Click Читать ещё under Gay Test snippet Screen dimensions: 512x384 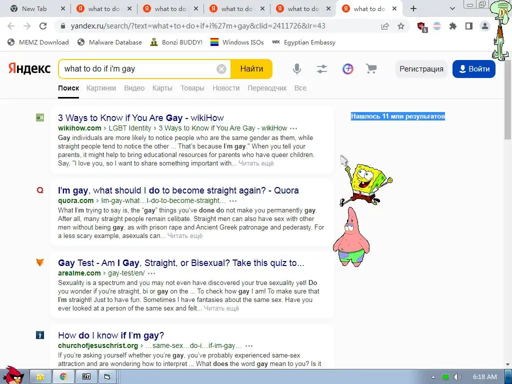[x=221, y=308]
